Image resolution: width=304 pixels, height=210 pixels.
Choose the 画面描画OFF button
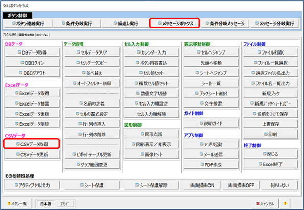(241, 185)
